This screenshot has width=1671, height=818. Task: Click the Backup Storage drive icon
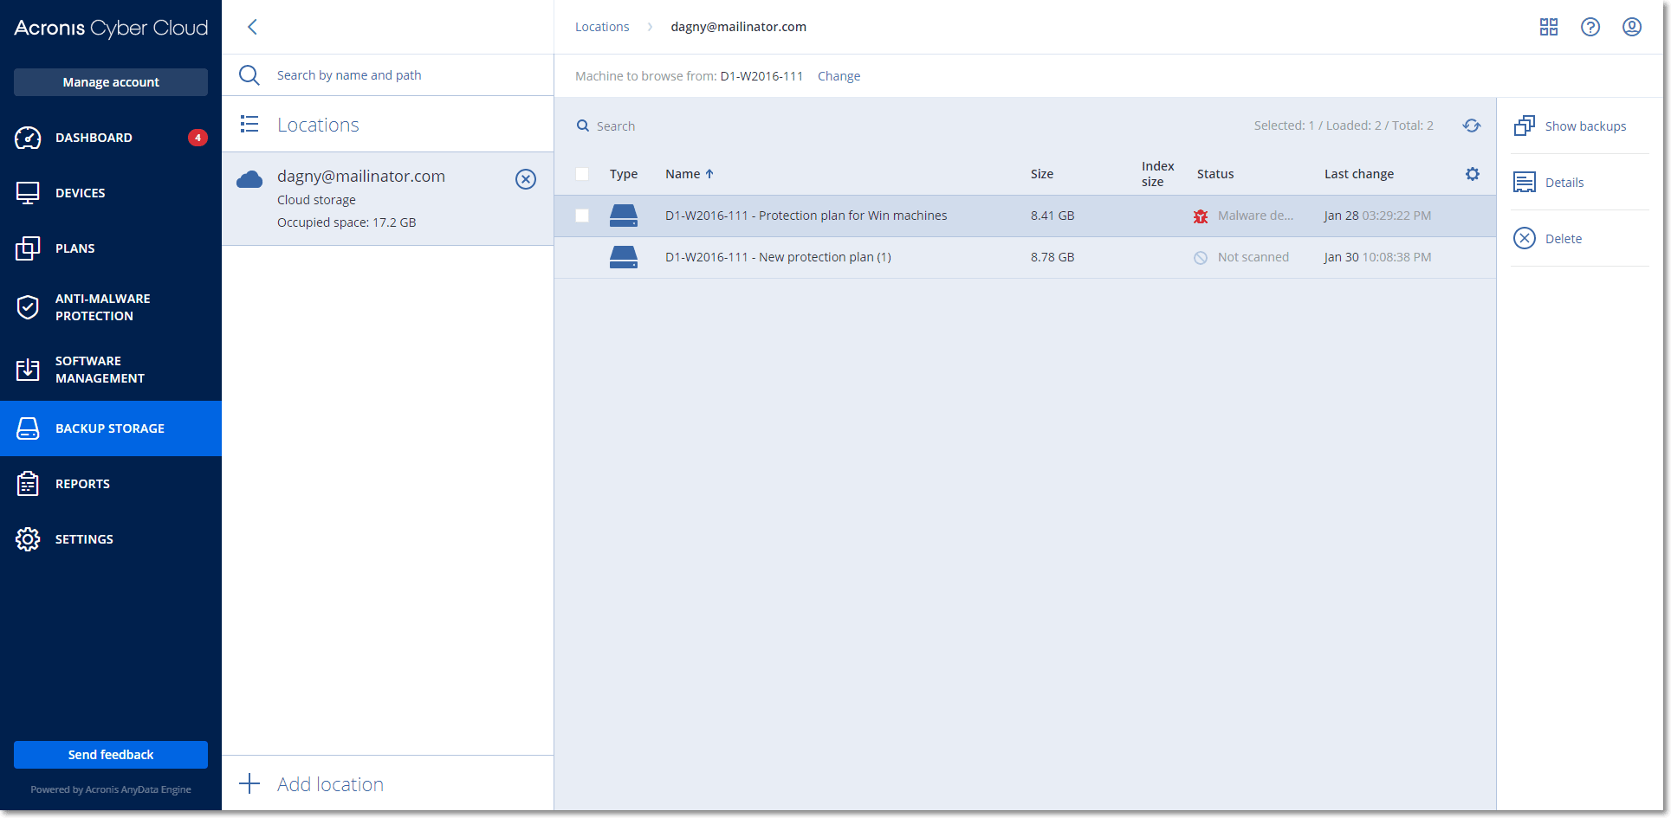tap(28, 428)
